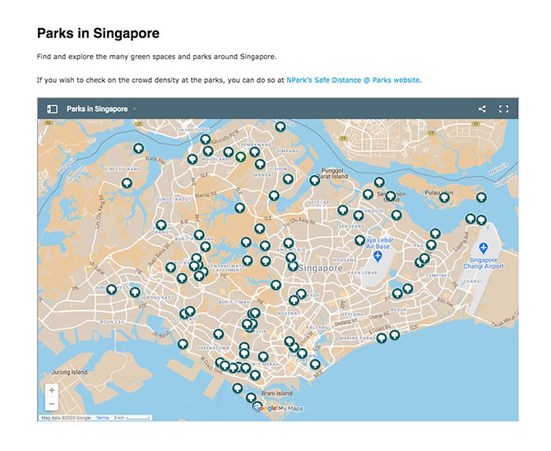Share the Parks in Singapore map
551x451 pixels.
tap(482, 108)
